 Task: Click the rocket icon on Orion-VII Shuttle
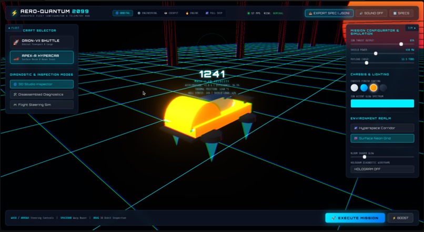point(16,42)
